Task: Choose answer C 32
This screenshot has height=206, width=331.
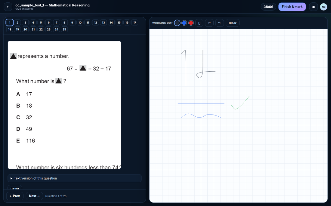Action: click(x=24, y=118)
